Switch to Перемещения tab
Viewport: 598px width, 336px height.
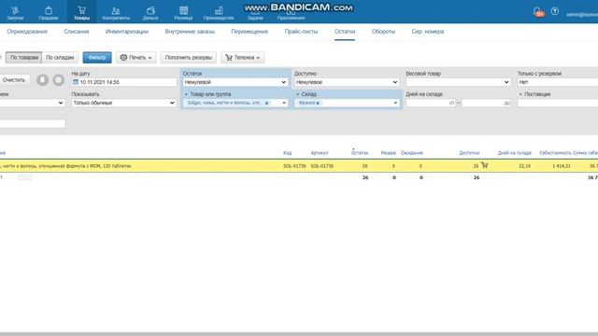249,32
